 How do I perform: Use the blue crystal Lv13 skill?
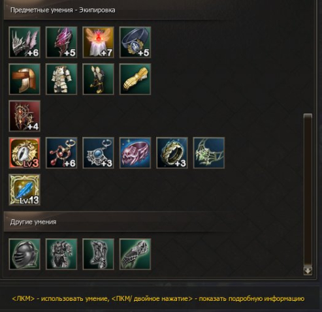pos(25,189)
